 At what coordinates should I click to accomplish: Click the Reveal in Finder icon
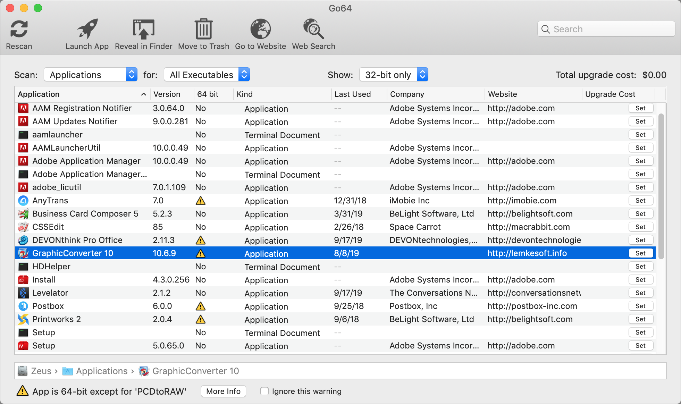click(143, 29)
